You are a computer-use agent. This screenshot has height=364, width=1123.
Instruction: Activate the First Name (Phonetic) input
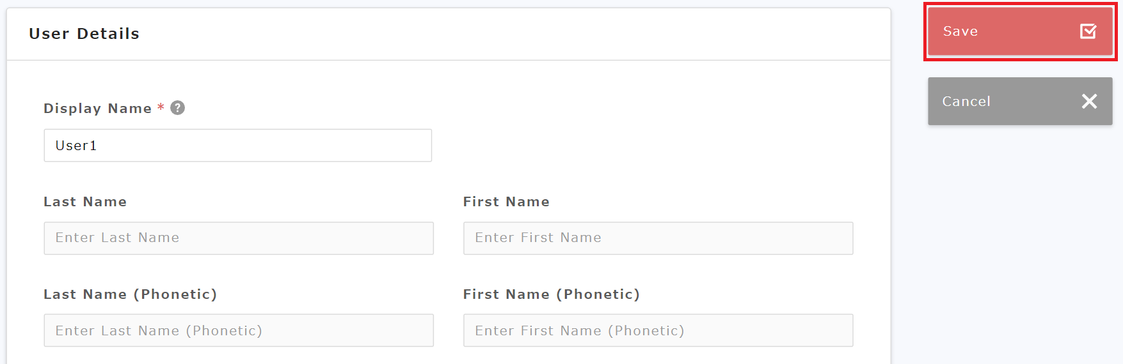658,330
